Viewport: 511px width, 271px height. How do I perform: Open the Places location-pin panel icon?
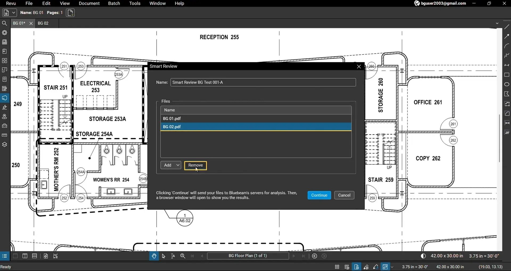pyautogui.click(x=4, y=116)
